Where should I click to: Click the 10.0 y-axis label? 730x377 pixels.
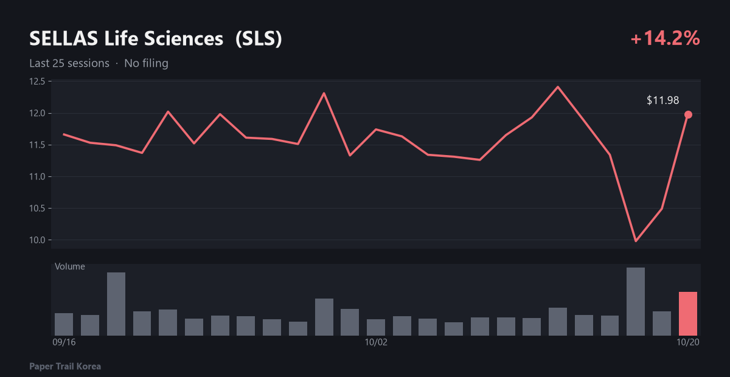[37, 240]
